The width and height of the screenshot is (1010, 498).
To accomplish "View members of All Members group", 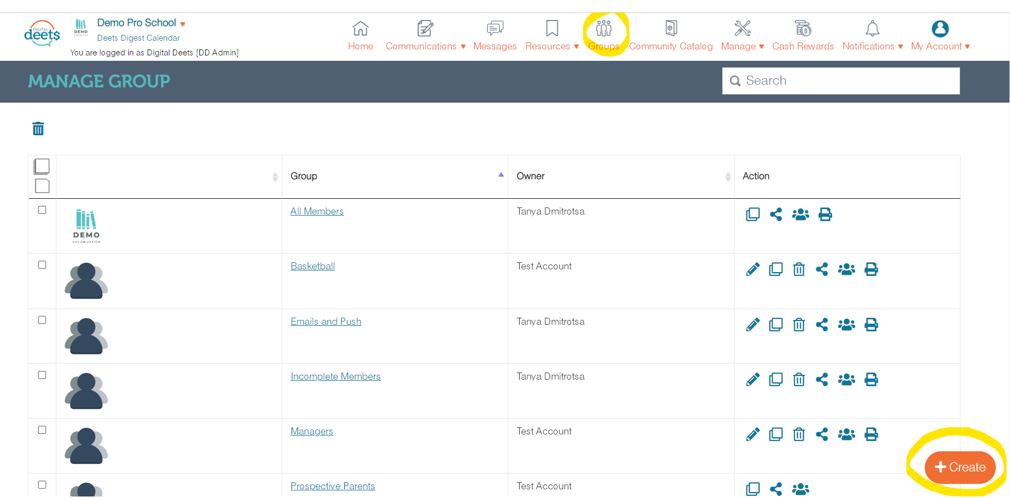I will [x=800, y=215].
